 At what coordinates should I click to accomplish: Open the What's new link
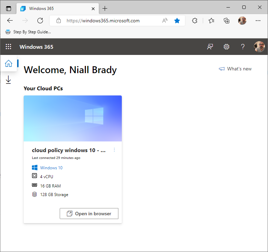coord(235,69)
